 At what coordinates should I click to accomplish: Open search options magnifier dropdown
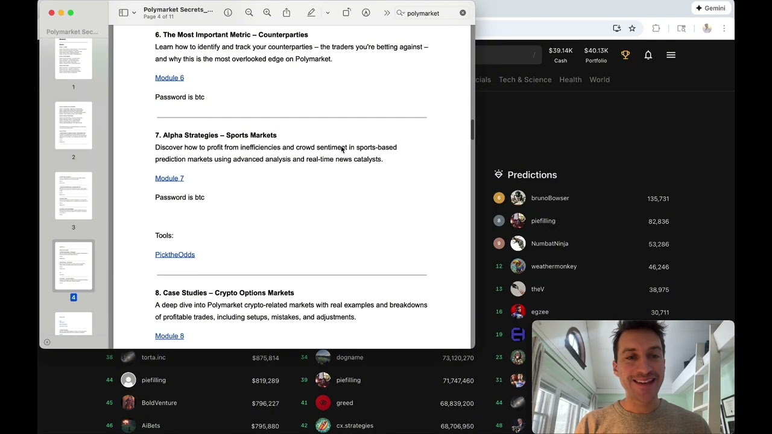[400, 13]
